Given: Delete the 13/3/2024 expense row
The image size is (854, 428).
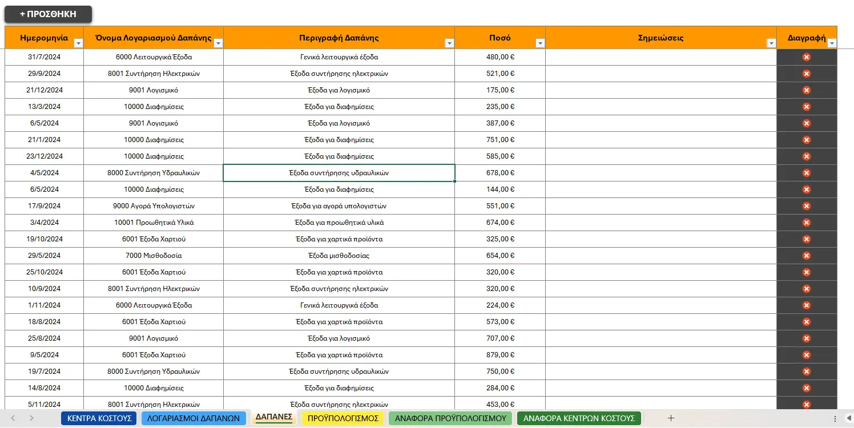Looking at the screenshot, I should pyautogui.click(x=807, y=107).
